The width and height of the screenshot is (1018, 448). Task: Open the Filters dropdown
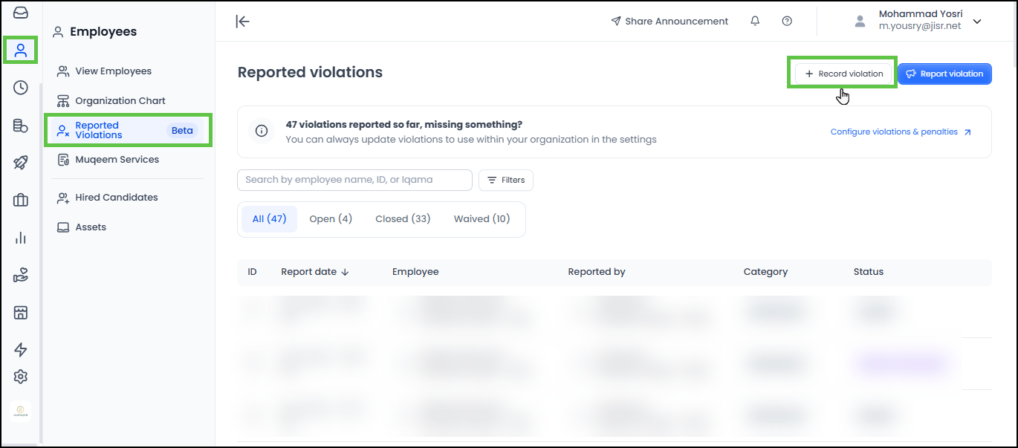pyautogui.click(x=506, y=180)
